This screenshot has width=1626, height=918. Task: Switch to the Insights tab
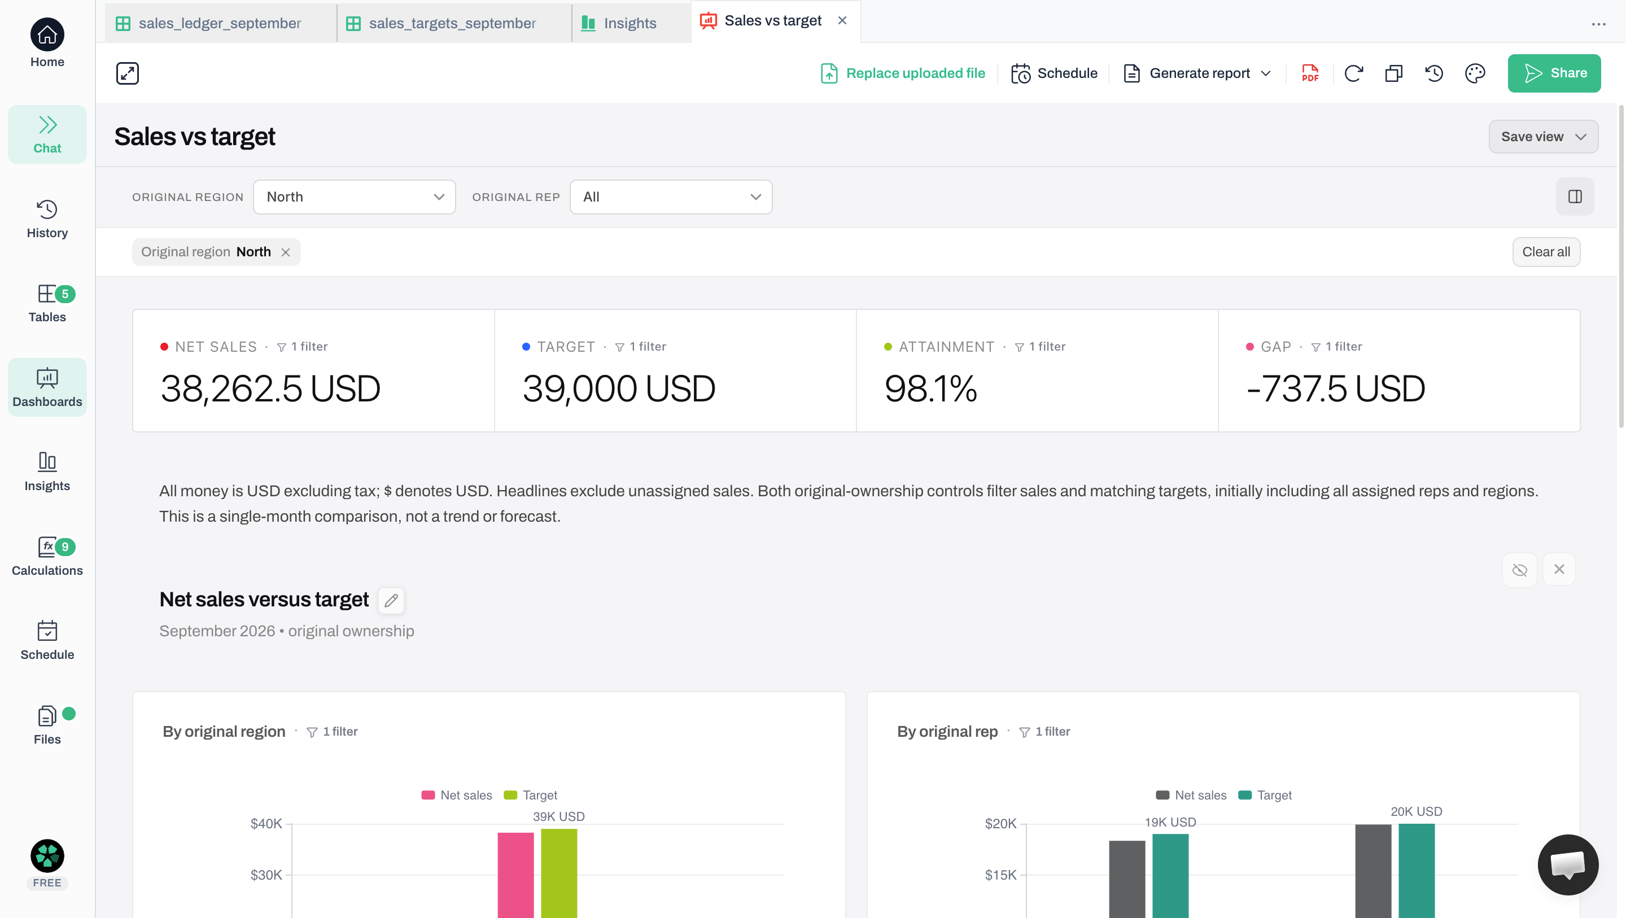point(631,23)
